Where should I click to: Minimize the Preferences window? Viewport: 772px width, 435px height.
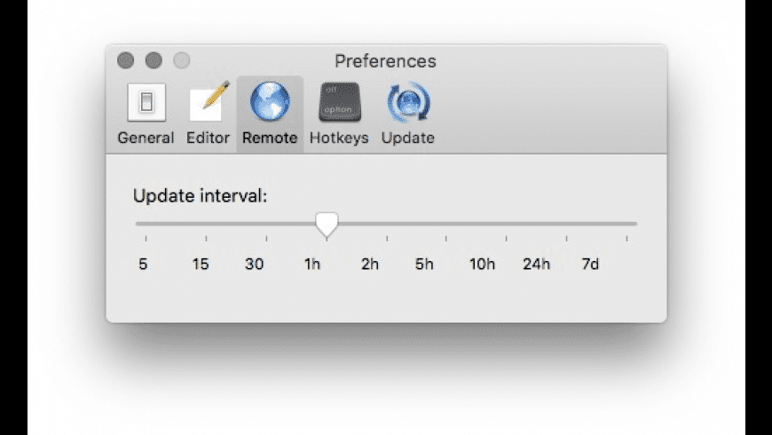(x=154, y=61)
